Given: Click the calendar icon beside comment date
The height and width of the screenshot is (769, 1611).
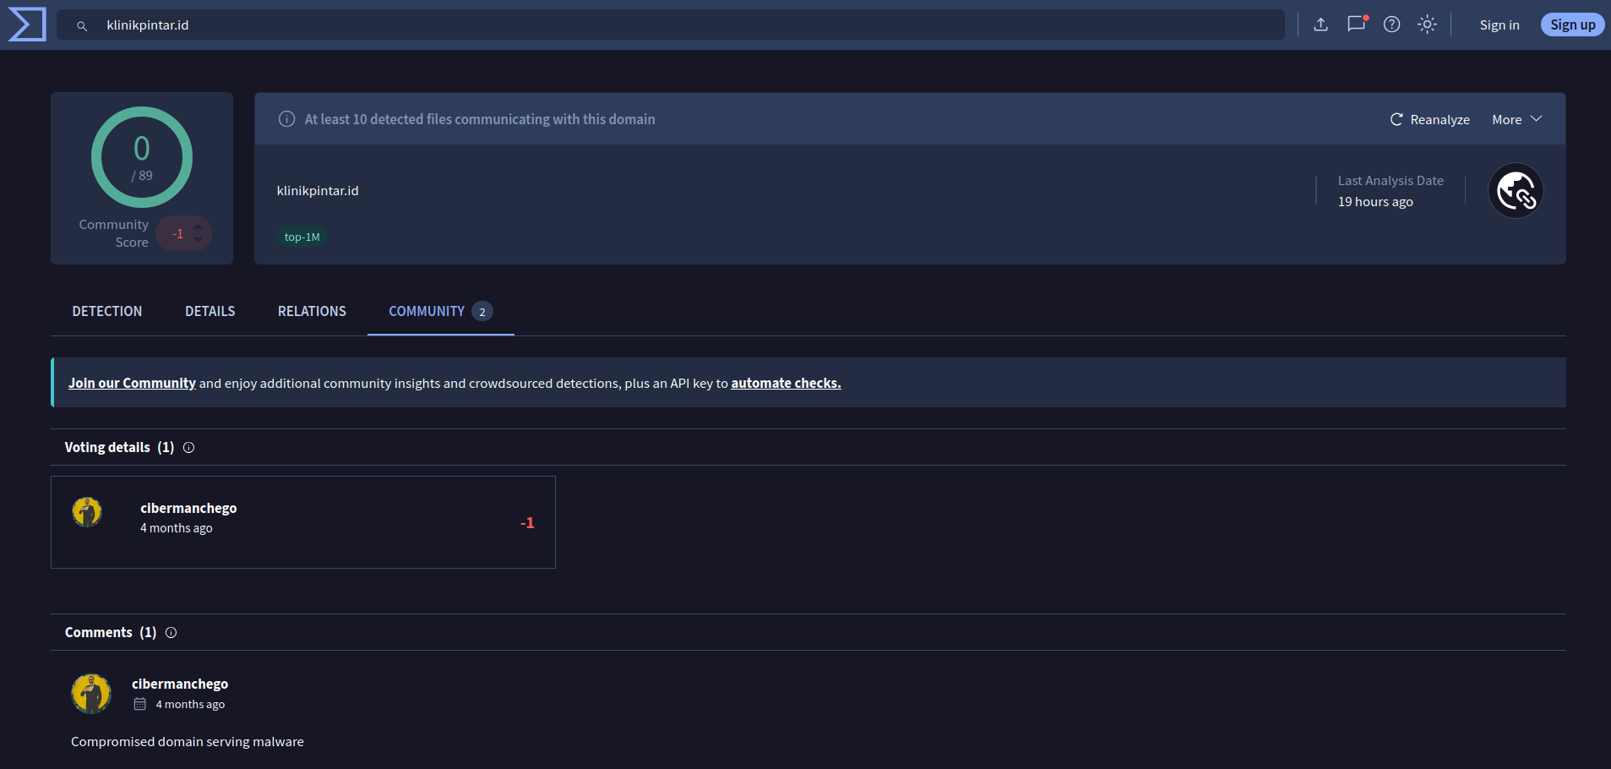Looking at the screenshot, I should (x=140, y=704).
